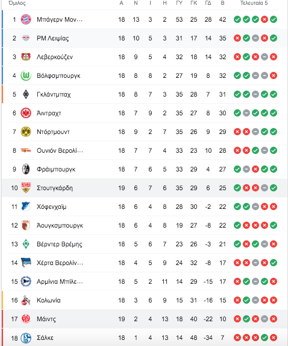
Task: Click the RB Leipzig club logo
Action: (x=26, y=38)
